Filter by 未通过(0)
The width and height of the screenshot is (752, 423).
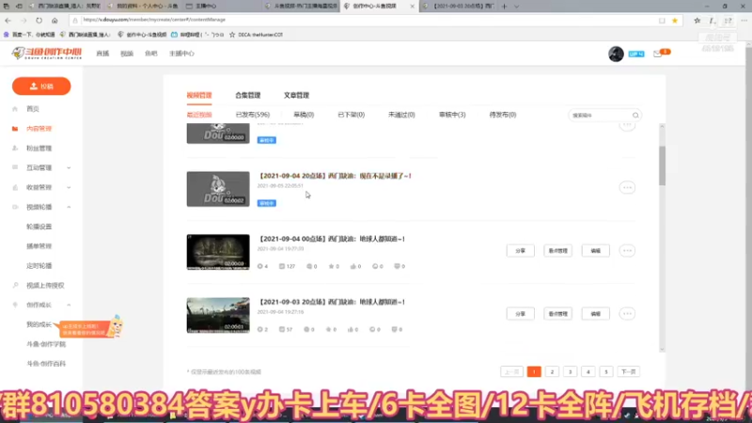(x=401, y=115)
